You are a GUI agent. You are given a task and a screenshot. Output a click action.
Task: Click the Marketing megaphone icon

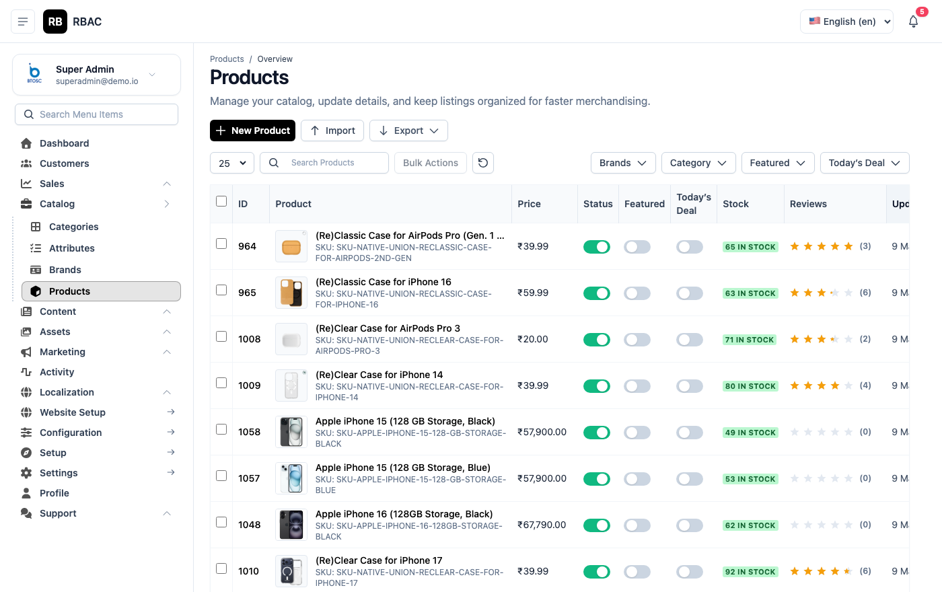(x=26, y=352)
